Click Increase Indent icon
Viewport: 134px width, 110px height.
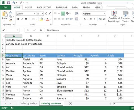71,19
